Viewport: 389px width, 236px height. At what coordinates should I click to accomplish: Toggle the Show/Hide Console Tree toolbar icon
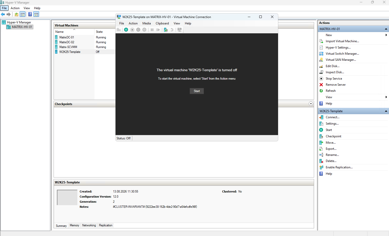(23, 14)
